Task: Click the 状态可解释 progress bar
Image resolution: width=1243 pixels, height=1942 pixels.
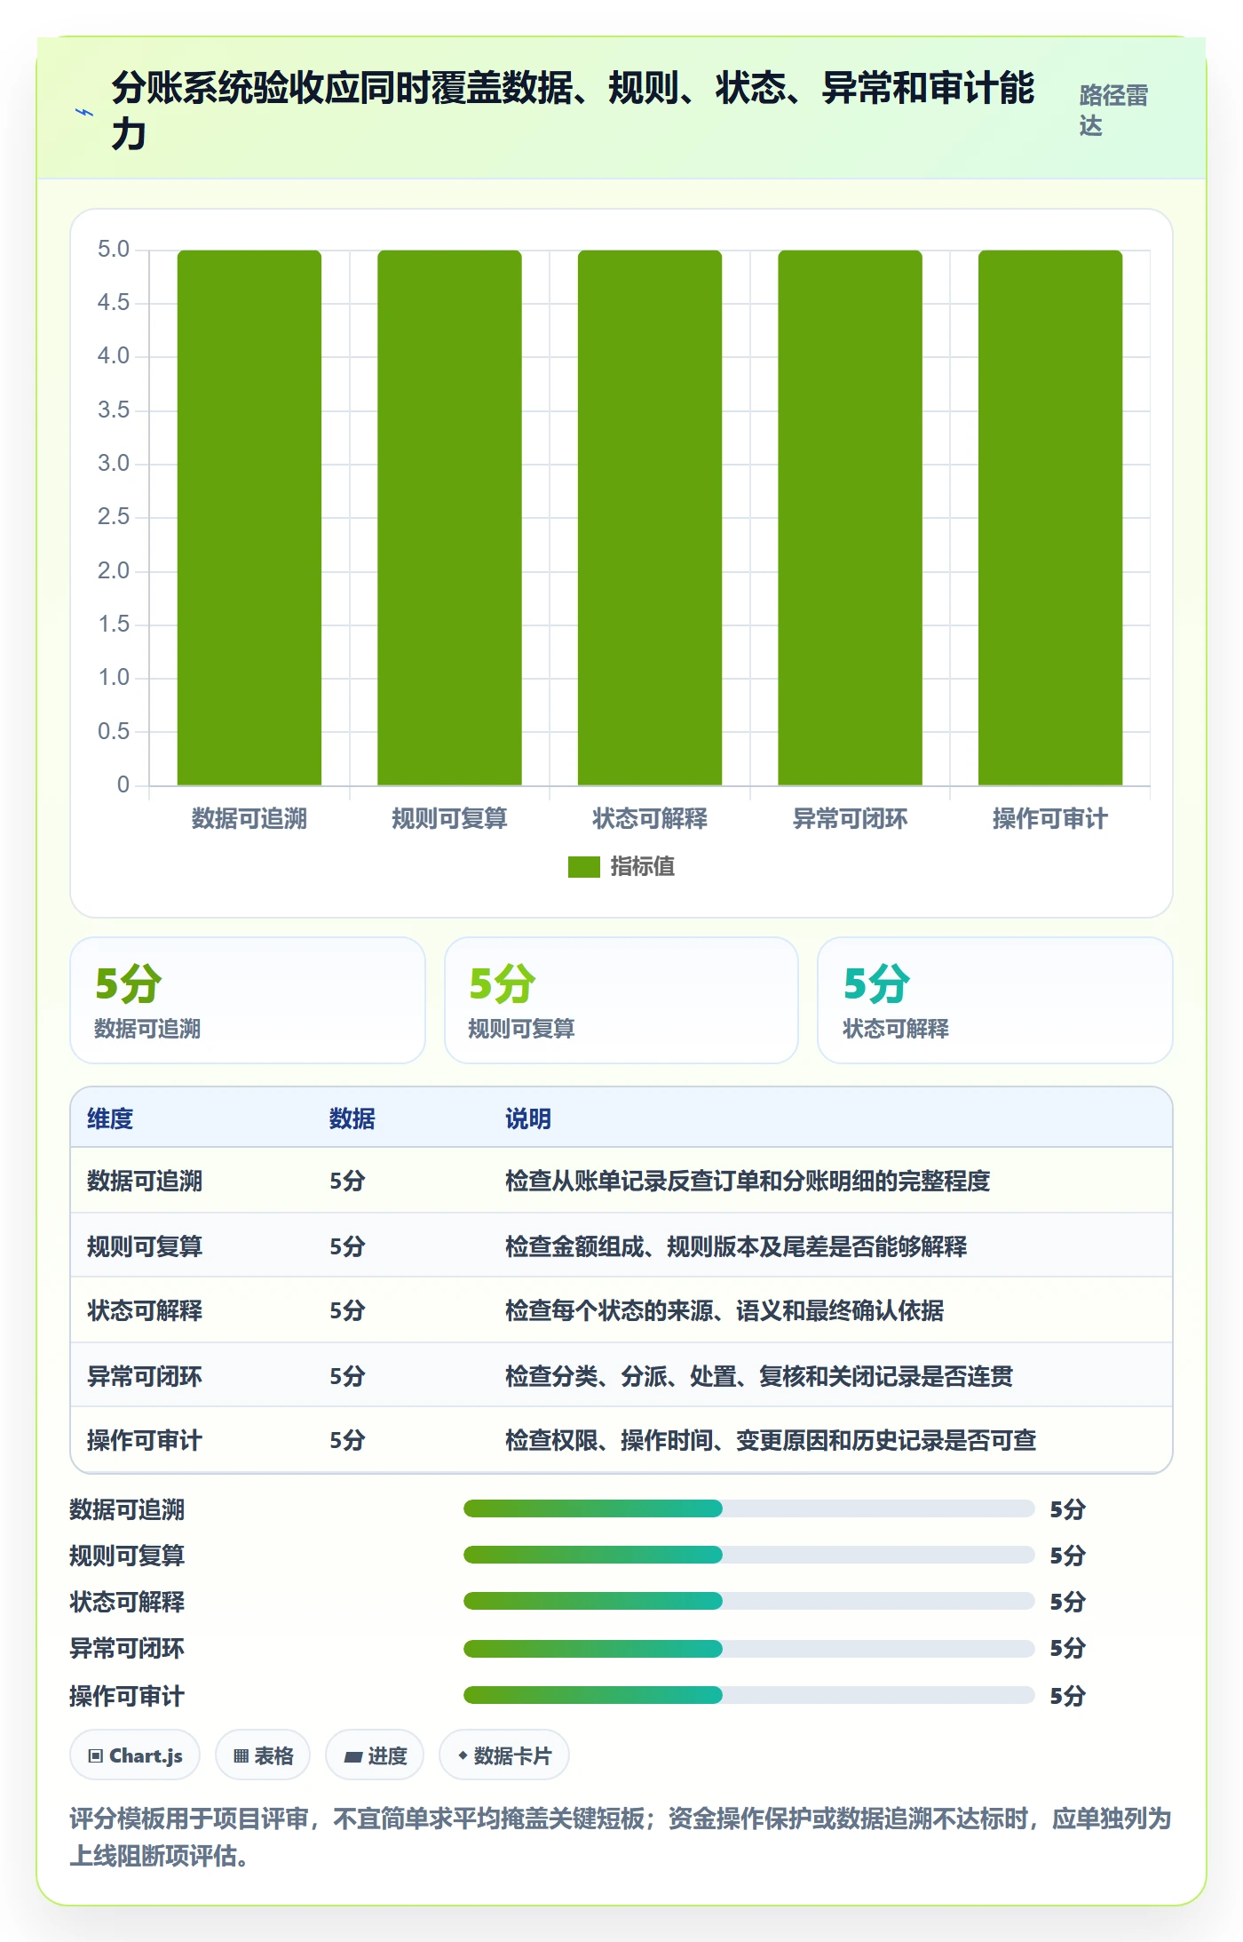Action: pyautogui.click(x=748, y=1601)
